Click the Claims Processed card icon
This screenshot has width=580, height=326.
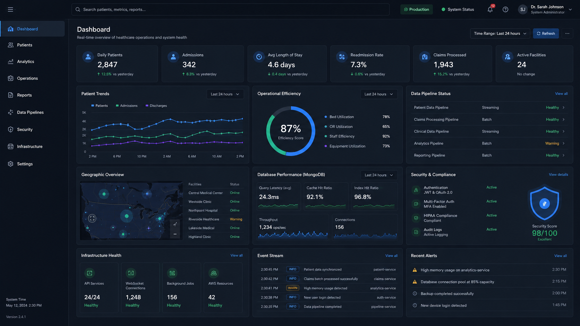click(x=425, y=57)
